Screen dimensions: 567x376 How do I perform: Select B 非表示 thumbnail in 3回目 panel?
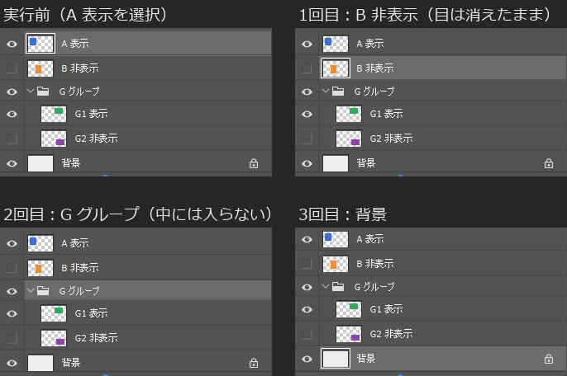click(x=336, y=264)
